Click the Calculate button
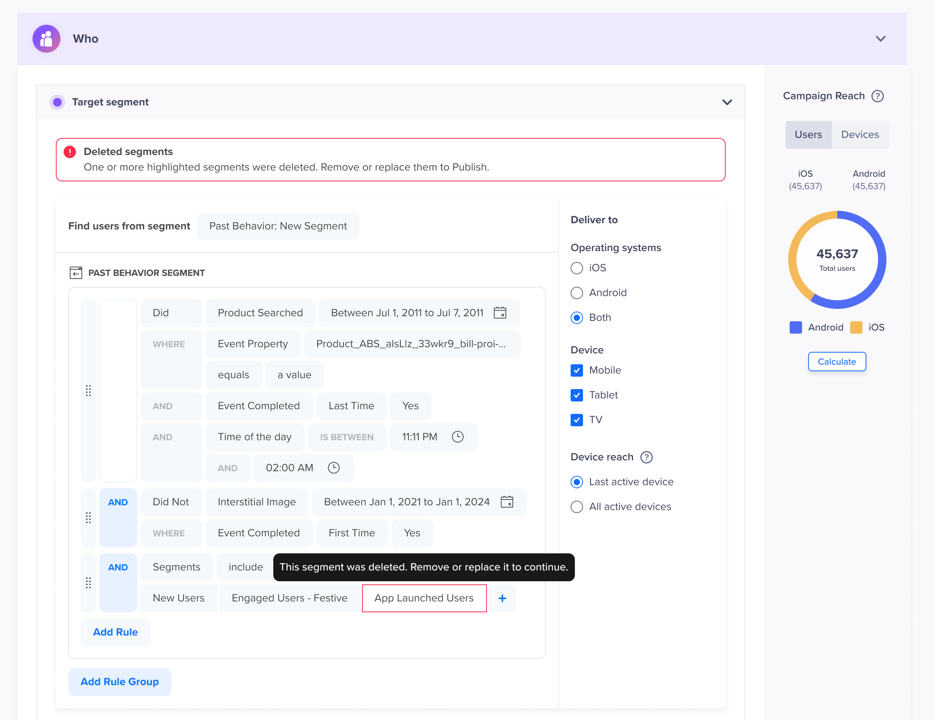The image size is (935, 720). pyautogui.click(x=837, y=361)
